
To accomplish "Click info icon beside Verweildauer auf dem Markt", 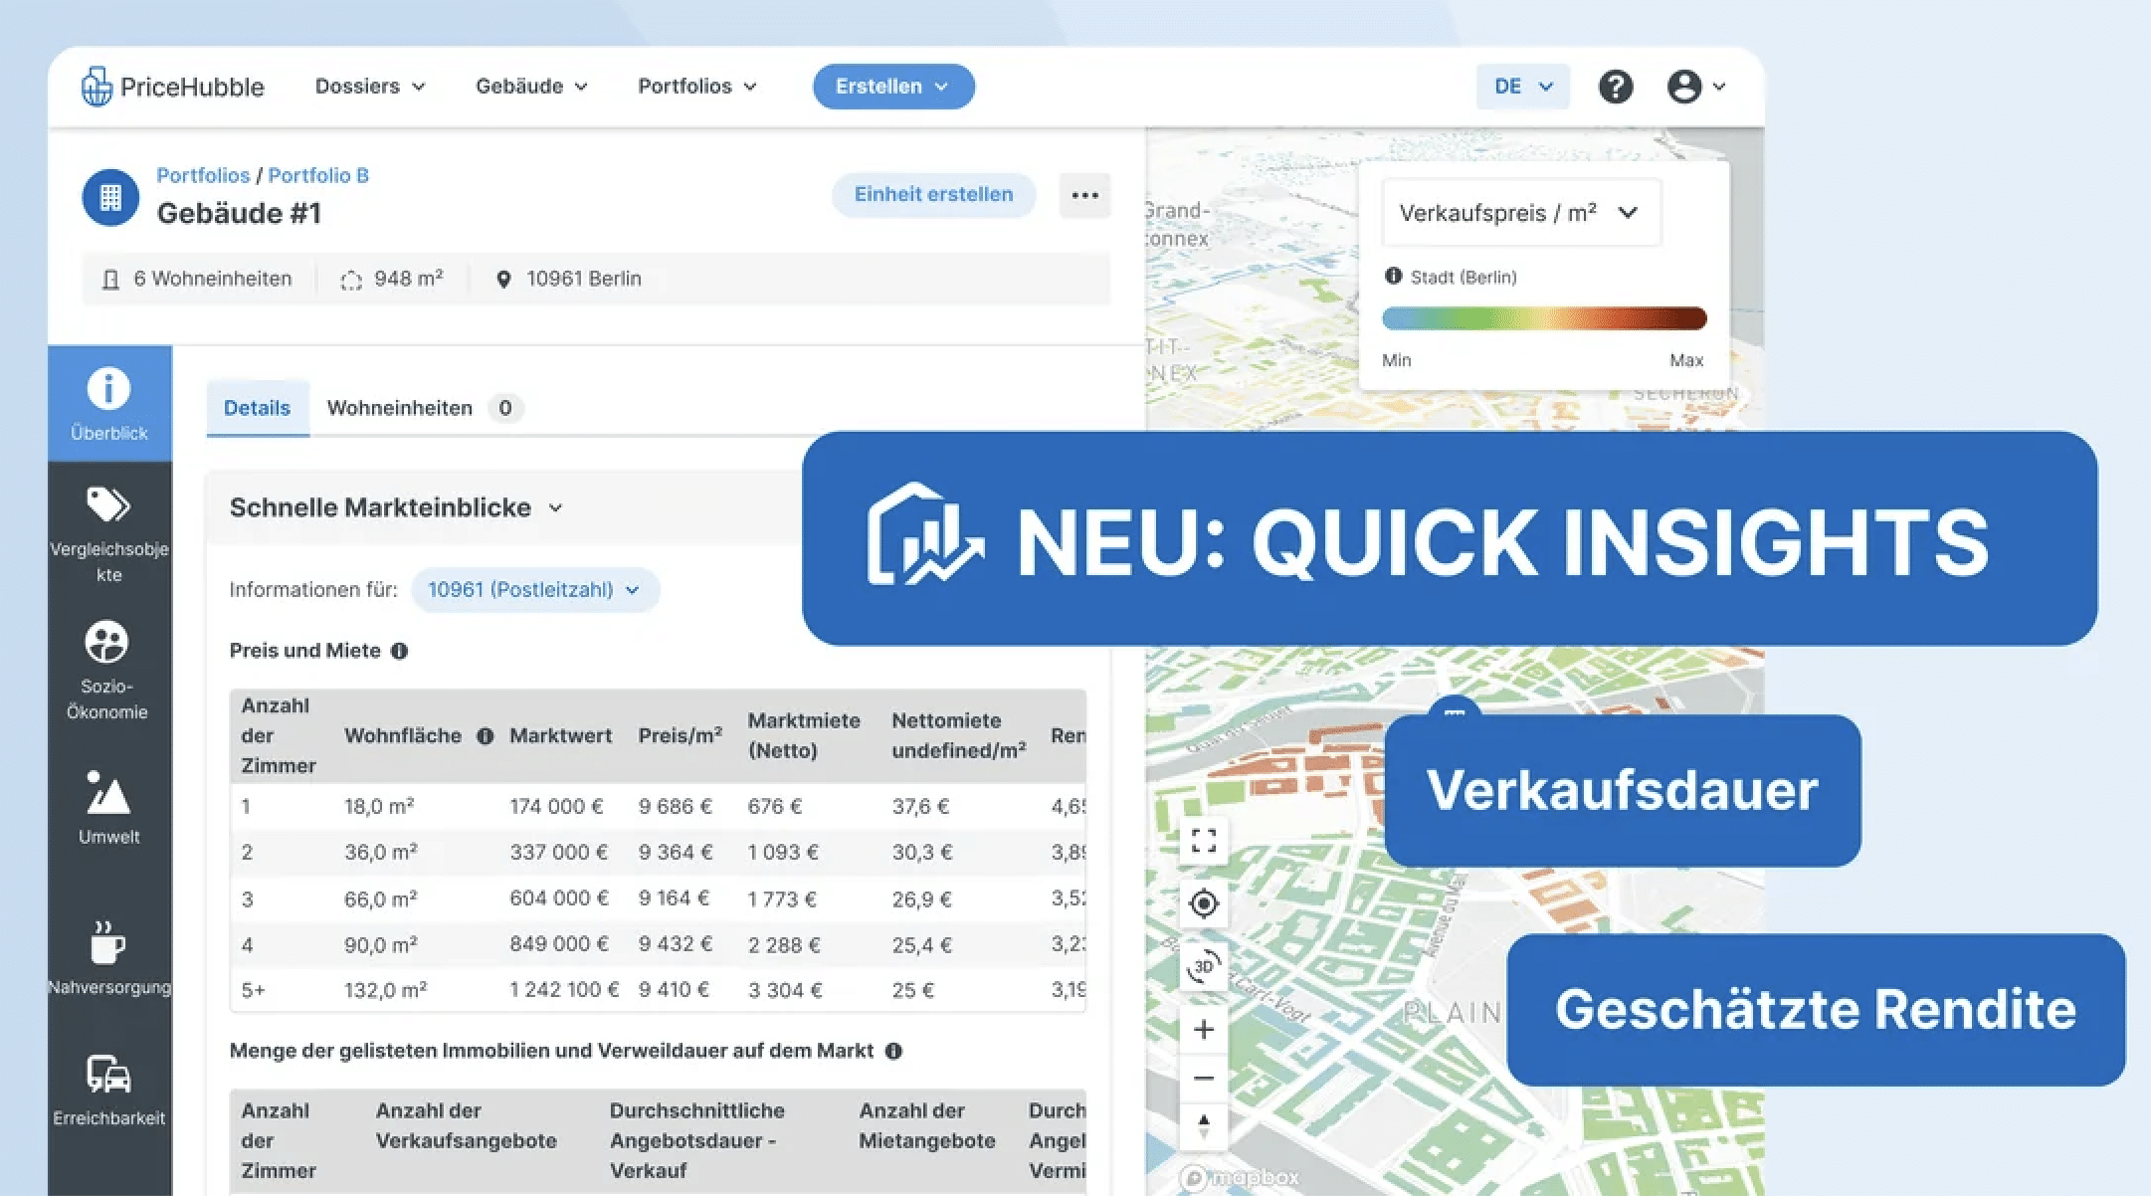I will click(893, 1051).
